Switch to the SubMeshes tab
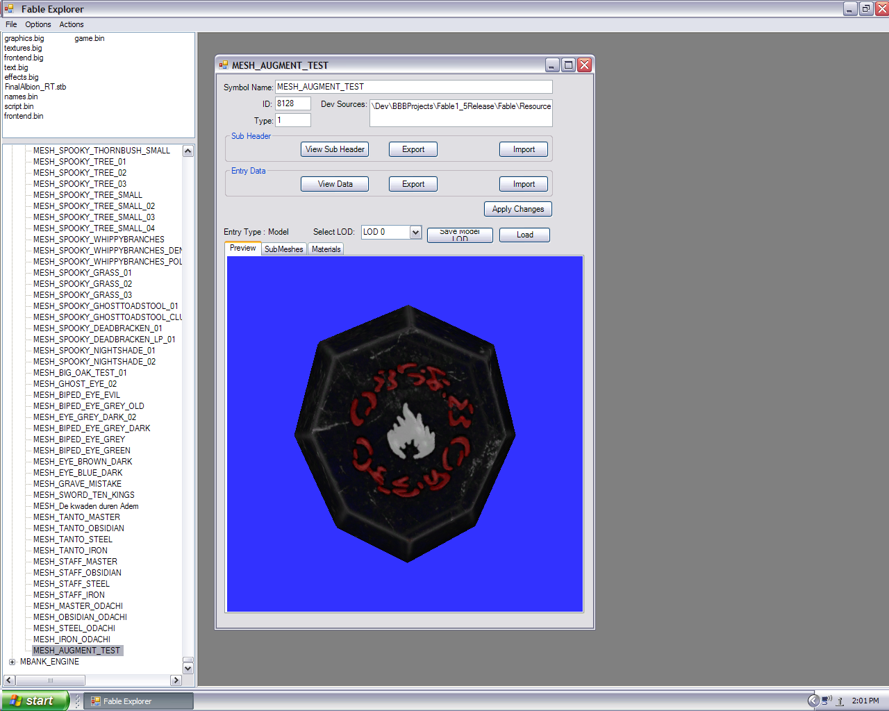 pyautogui.click(x=284, y=249)
